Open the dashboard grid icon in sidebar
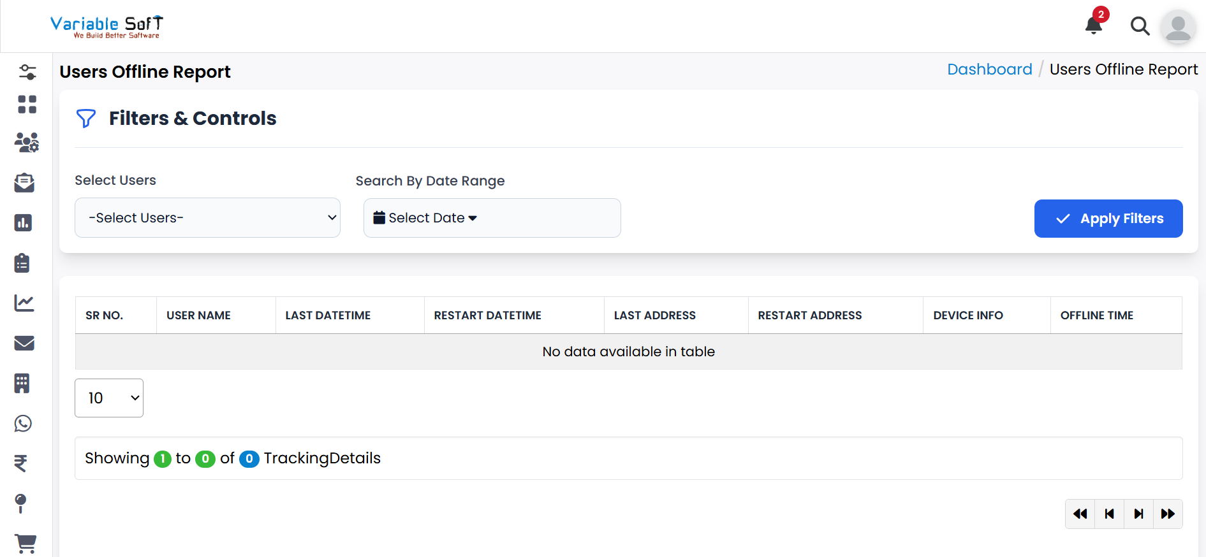 pos(27,105)
